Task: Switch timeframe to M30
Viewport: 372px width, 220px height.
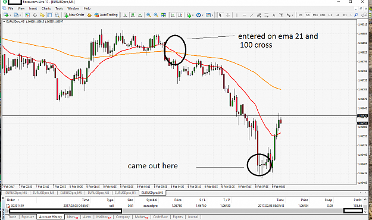Action: point(323,15)
